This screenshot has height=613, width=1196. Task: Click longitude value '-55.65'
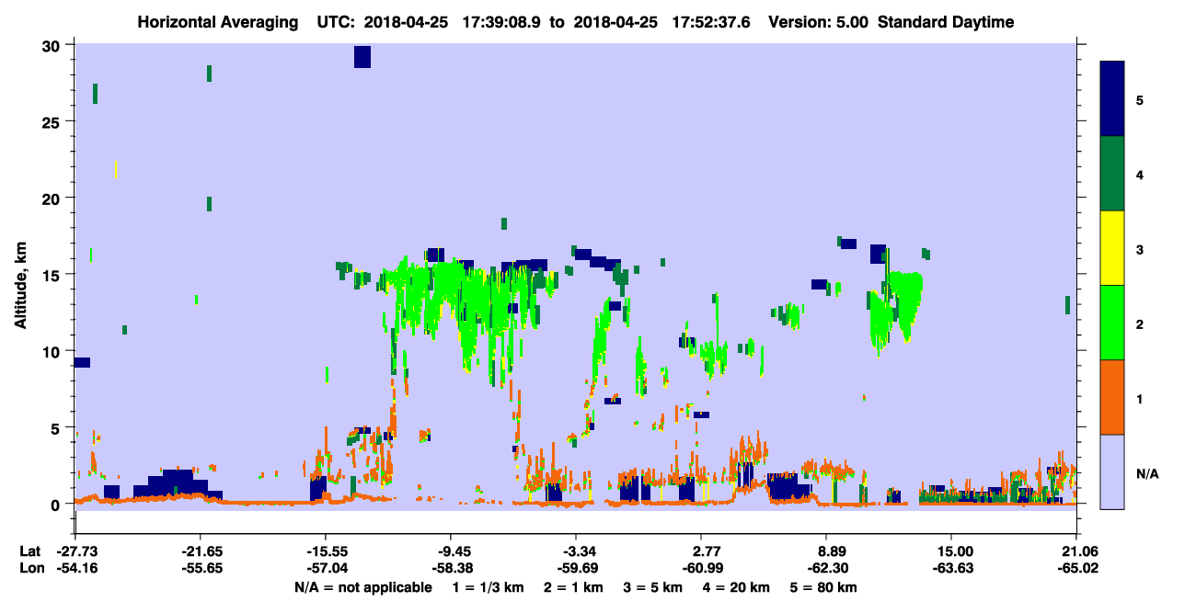click(201, 568)
